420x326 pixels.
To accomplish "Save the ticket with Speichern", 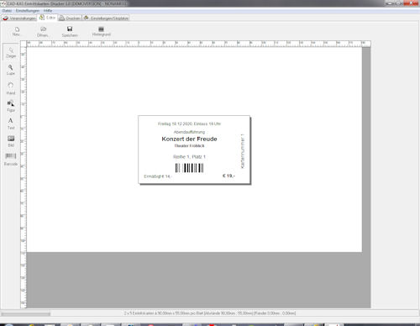I will 70,32.
